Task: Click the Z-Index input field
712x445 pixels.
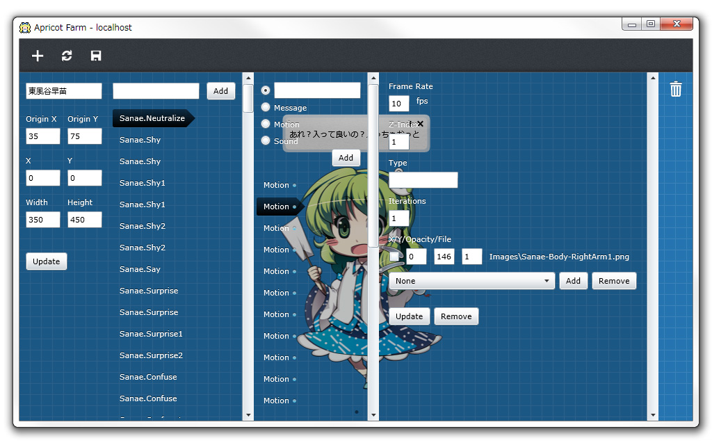Action: coord(398,142)
